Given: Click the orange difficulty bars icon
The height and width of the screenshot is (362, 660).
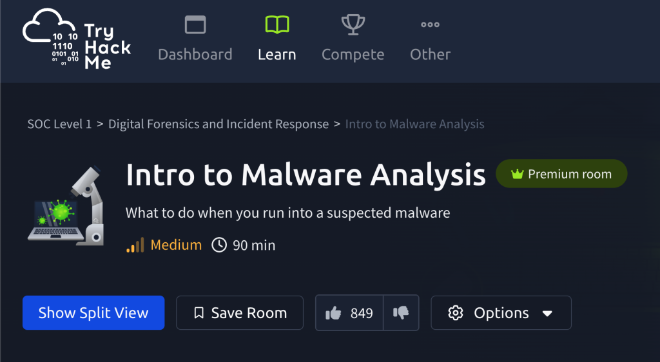Looking at the screenshot, I should (x=135, y=245).
